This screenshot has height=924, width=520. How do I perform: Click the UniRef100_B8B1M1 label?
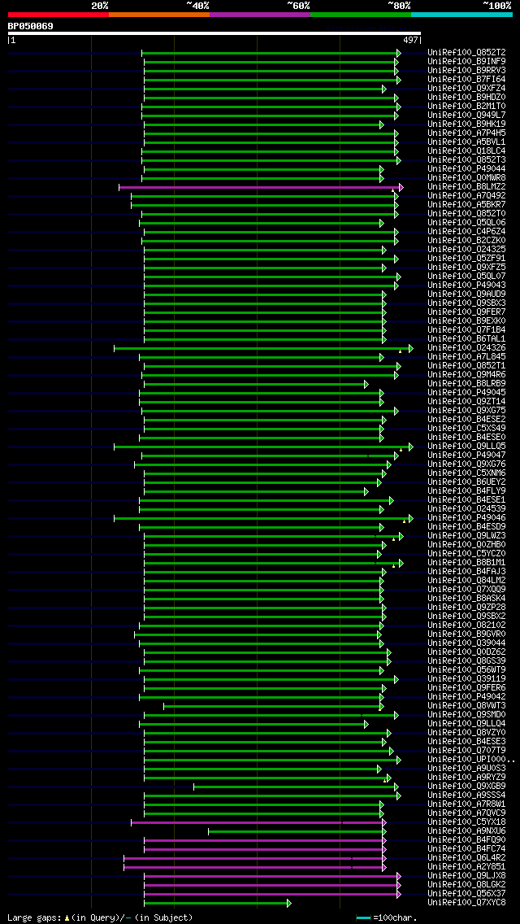click(x=466, y=564)
